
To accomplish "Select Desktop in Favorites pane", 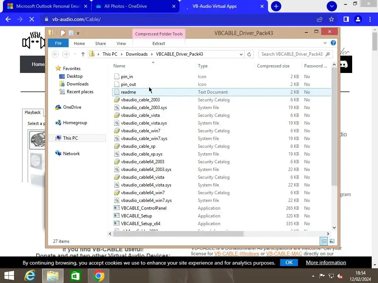I will pyautogui.click(x=75, y=76).
